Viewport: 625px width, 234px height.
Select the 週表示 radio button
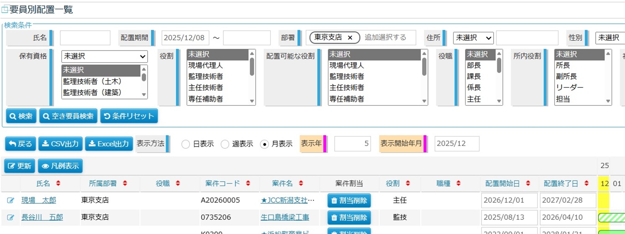pyautogui.click(x=225, y=144)
